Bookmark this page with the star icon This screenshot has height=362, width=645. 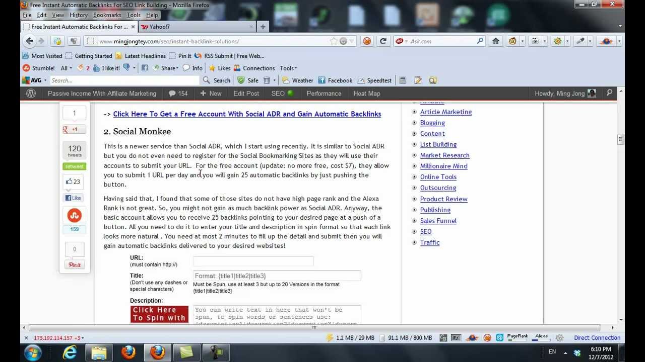(x=334, y=41)
